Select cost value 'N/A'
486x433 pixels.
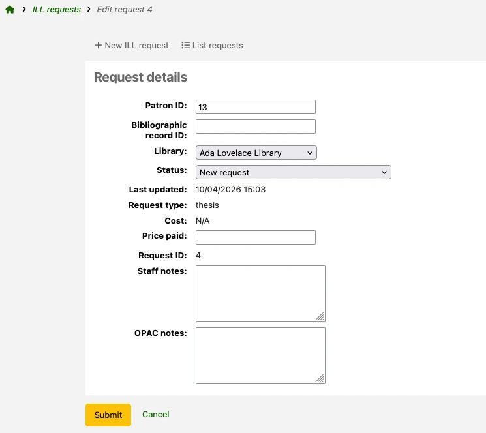(202, 221)
